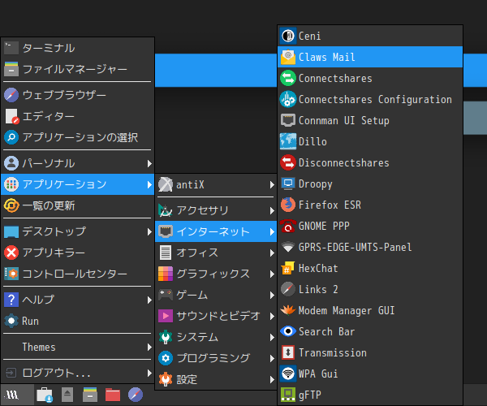
Task: Open the ゲーム category
Action: [216, 295]
